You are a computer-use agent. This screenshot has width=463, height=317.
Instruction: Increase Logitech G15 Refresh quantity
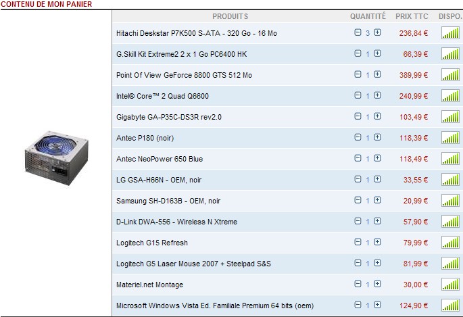(x=377, y=242)
